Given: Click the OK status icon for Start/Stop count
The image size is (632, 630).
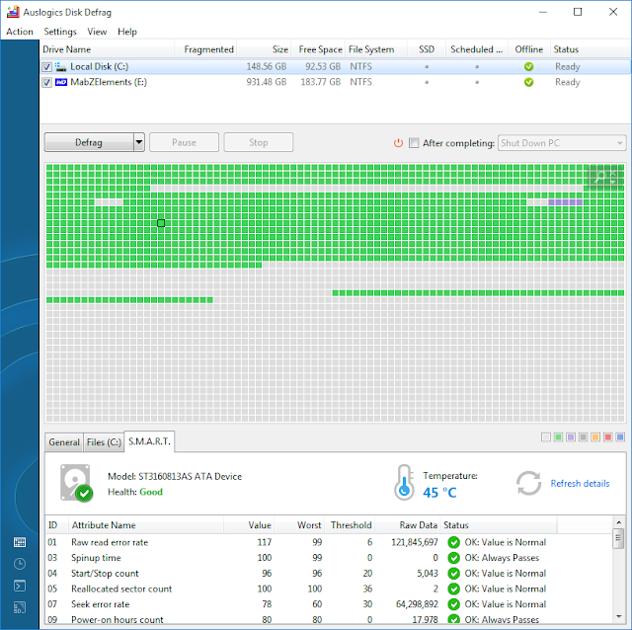Looking at the screenshot, I should (454, 573).
